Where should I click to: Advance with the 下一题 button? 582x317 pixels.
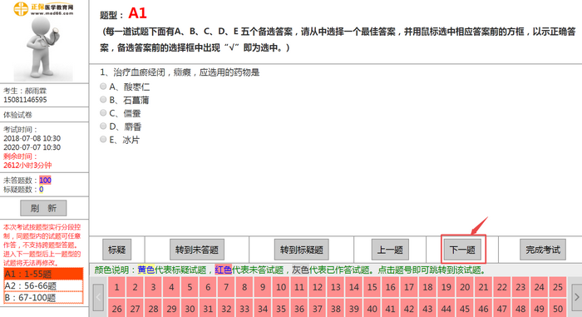[462, 250]
